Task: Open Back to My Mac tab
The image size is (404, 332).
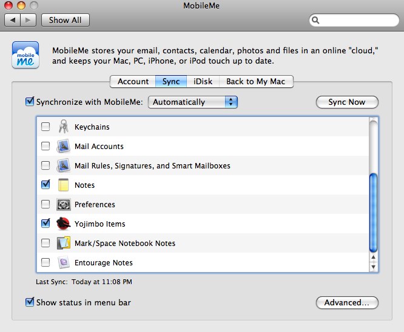Action: 256,82
